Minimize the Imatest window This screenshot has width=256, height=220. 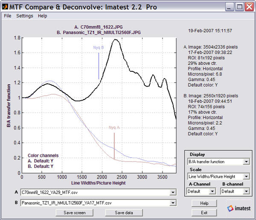(x=230, y=7)
